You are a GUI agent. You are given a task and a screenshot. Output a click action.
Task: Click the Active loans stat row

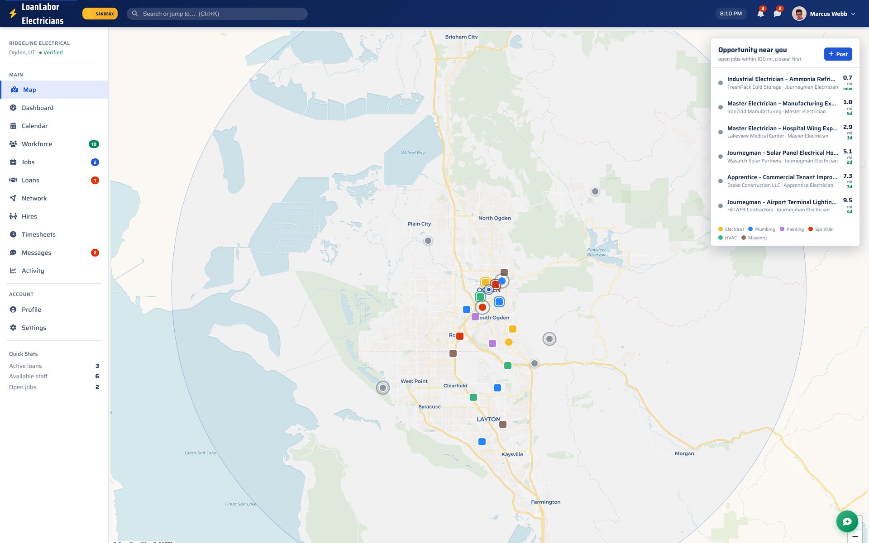click(x=54, y=366)
